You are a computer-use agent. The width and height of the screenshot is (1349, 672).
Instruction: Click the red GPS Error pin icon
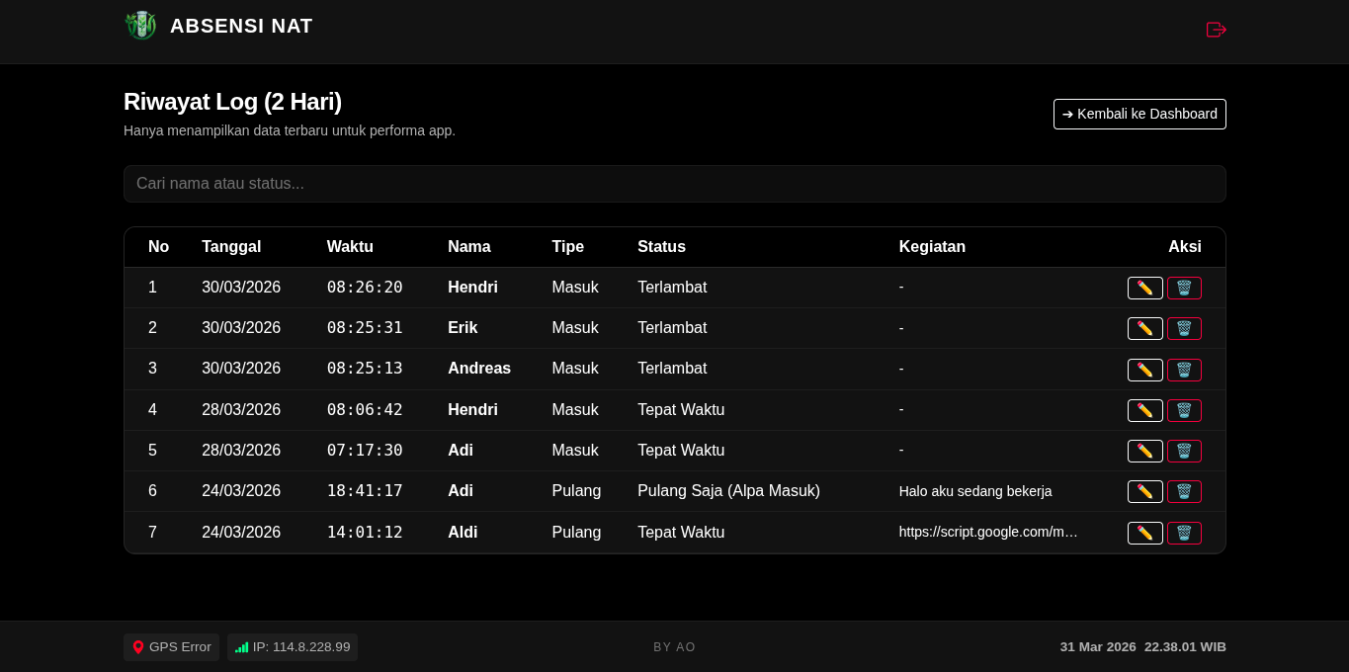pos(138,647)
